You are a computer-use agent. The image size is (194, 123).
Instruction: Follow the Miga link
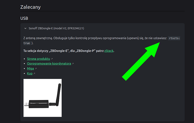point(30,69)
